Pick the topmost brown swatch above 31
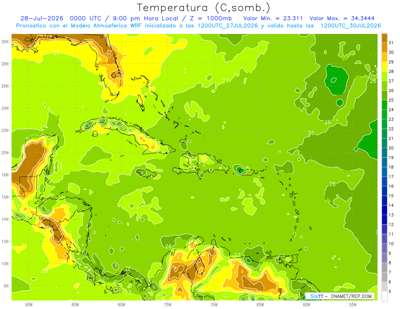400x309 pixels. [x=384, y=38]
